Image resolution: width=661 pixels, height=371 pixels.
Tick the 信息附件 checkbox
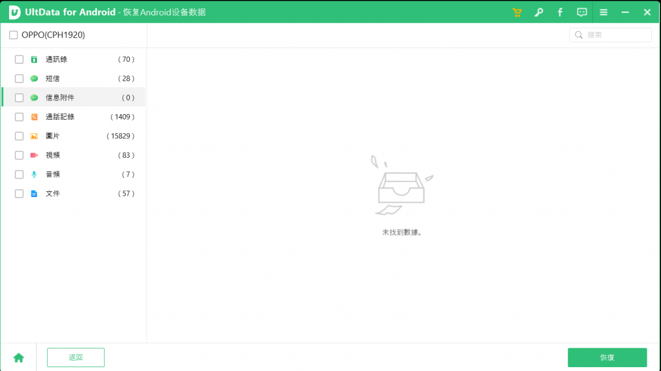click(x=19, y=98)
